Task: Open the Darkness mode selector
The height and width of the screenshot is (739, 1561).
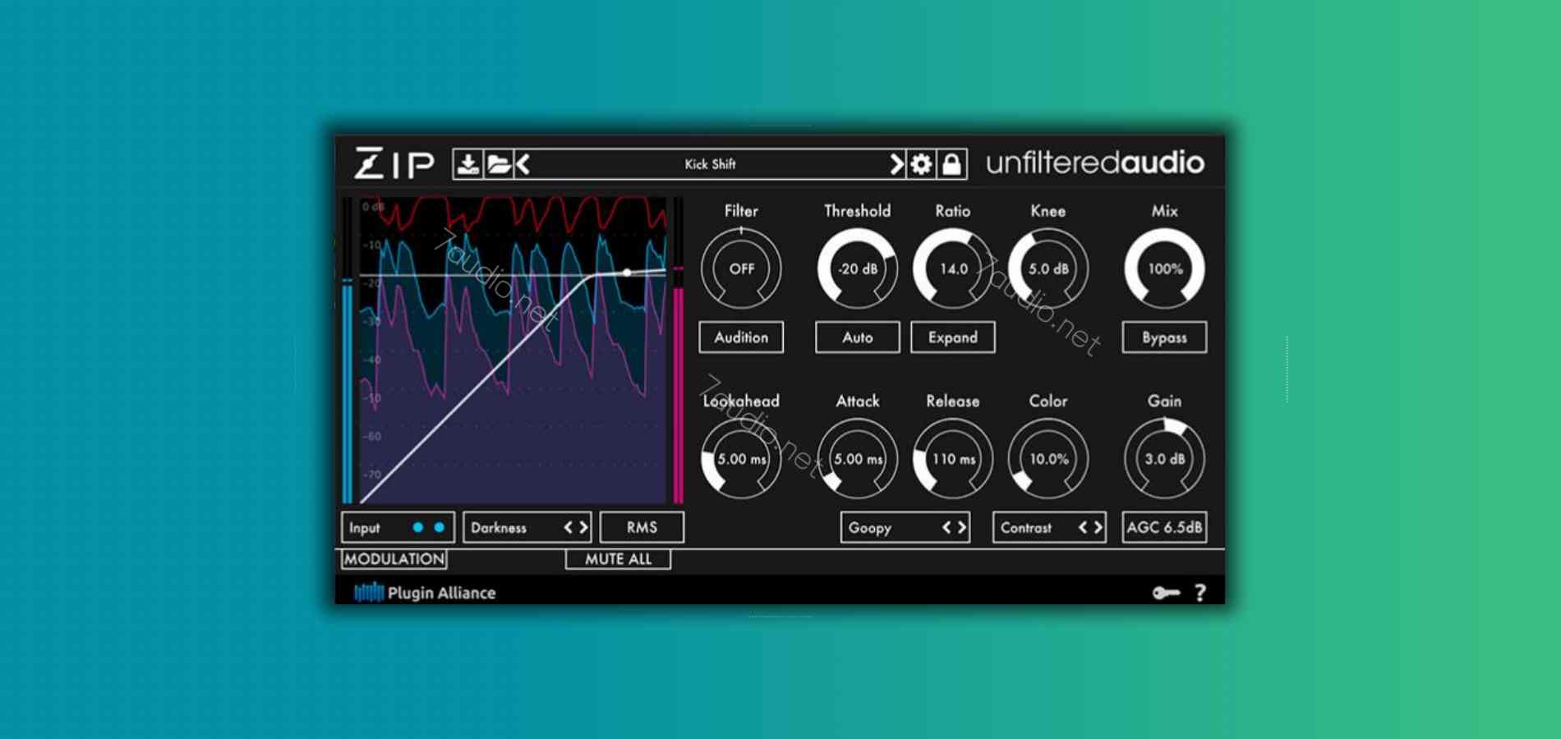Action: [x=527, y=527]
